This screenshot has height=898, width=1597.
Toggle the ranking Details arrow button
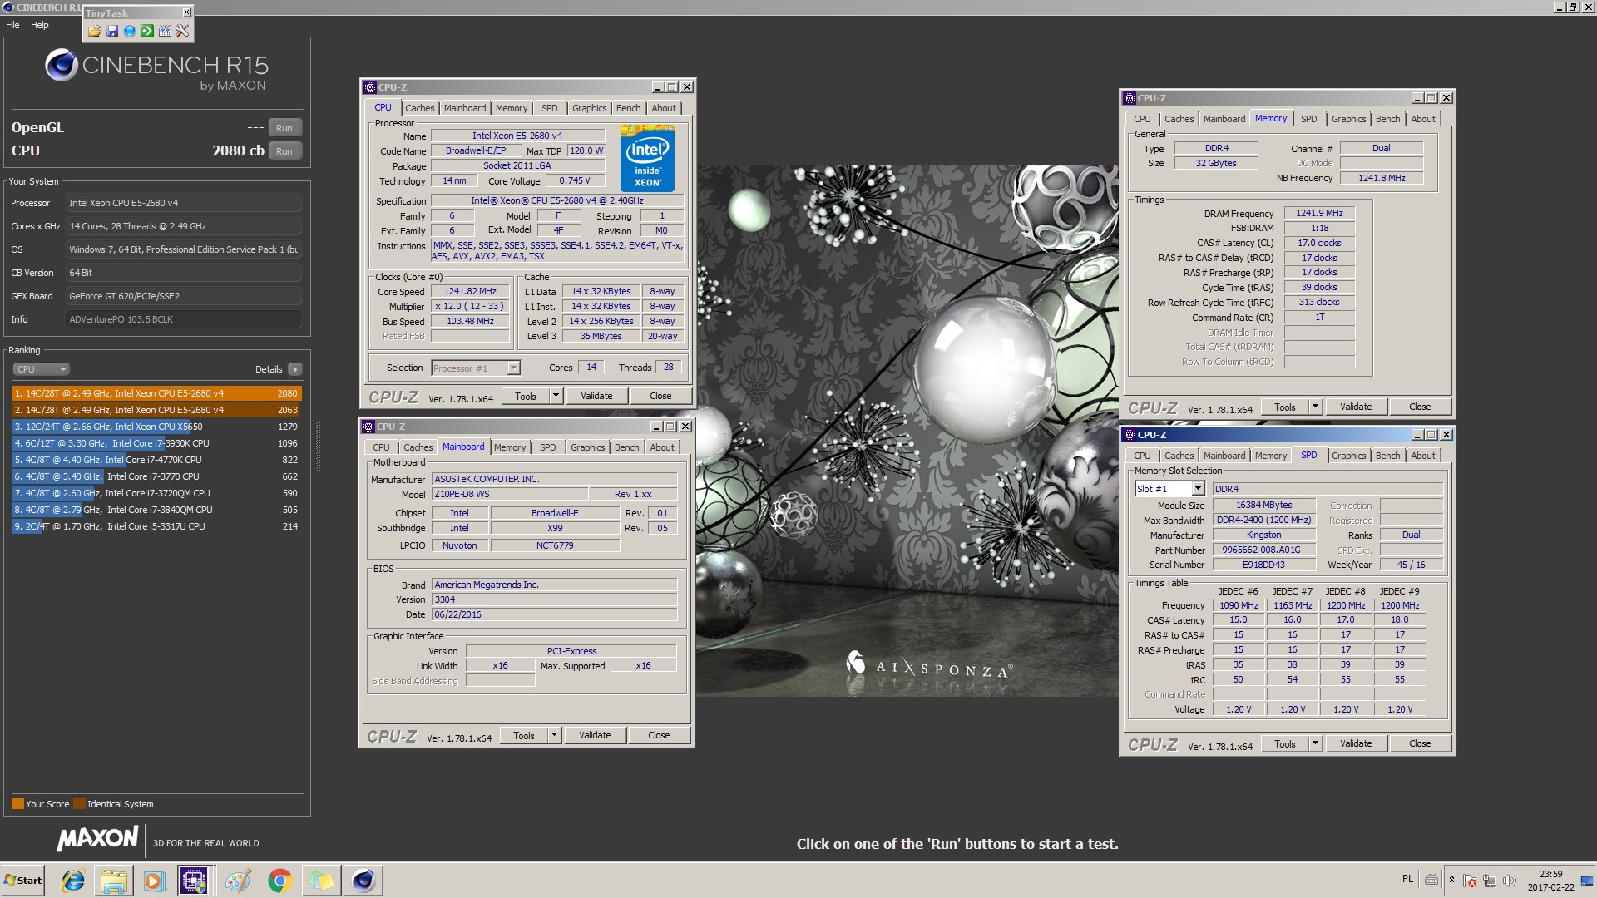tap(295, 369)
